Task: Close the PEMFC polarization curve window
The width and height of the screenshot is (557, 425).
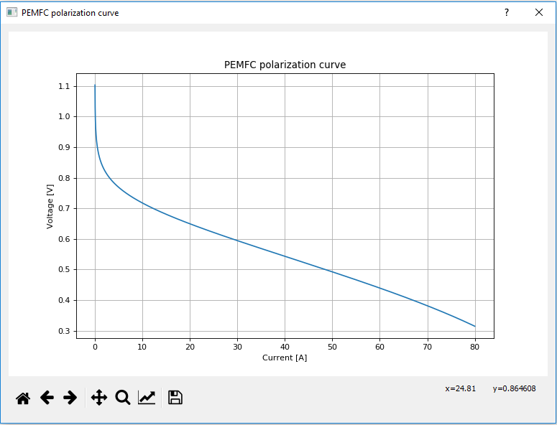Action: pos(539,13)
